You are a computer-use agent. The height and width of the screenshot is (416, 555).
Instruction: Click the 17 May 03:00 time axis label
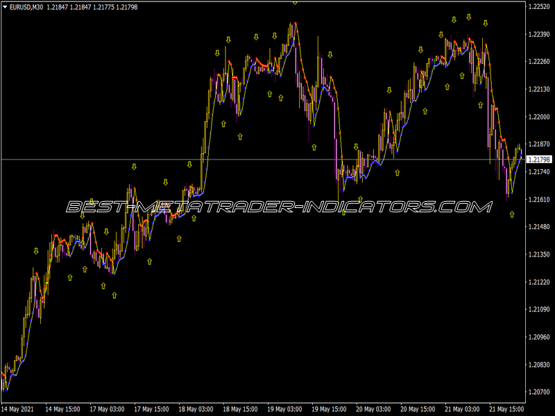point(107,409)
